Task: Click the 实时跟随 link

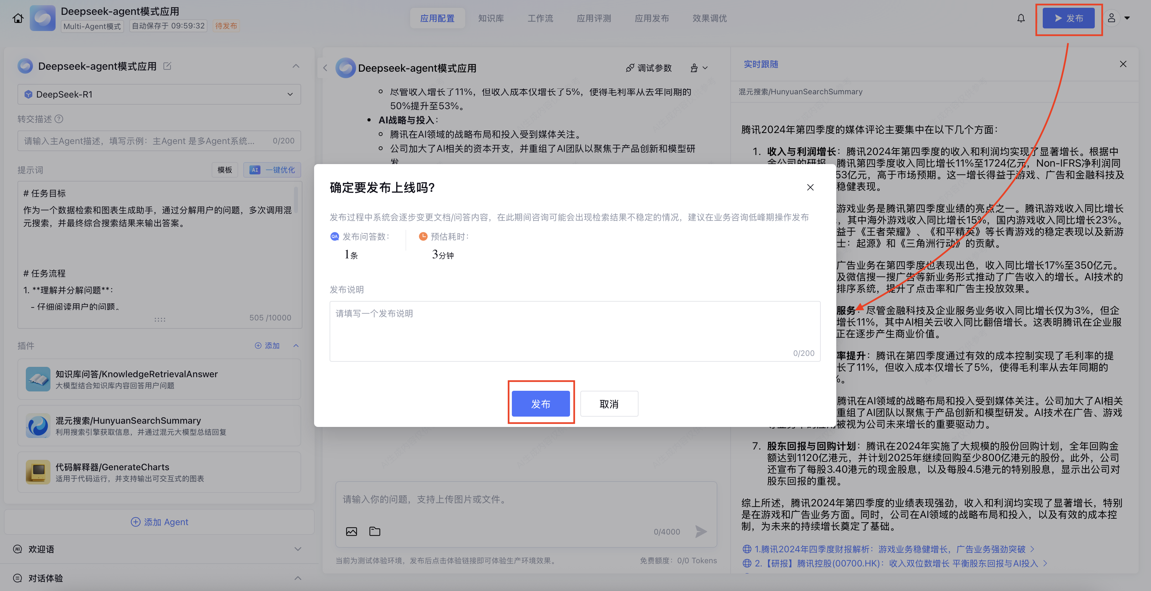Action: (761, 64)
